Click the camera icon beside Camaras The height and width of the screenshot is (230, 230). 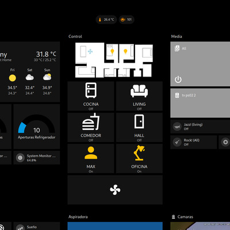click(174, 217)
